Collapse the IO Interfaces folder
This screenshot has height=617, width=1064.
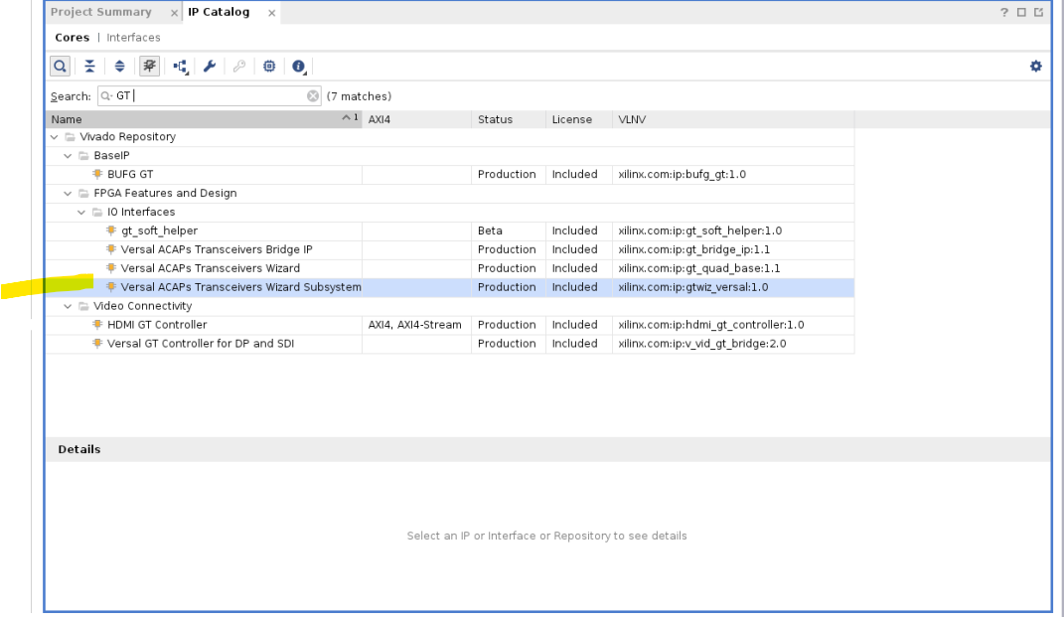81,212
